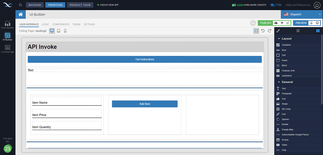Undo the last change
The image size is (323, 155).
coord(263,31)
